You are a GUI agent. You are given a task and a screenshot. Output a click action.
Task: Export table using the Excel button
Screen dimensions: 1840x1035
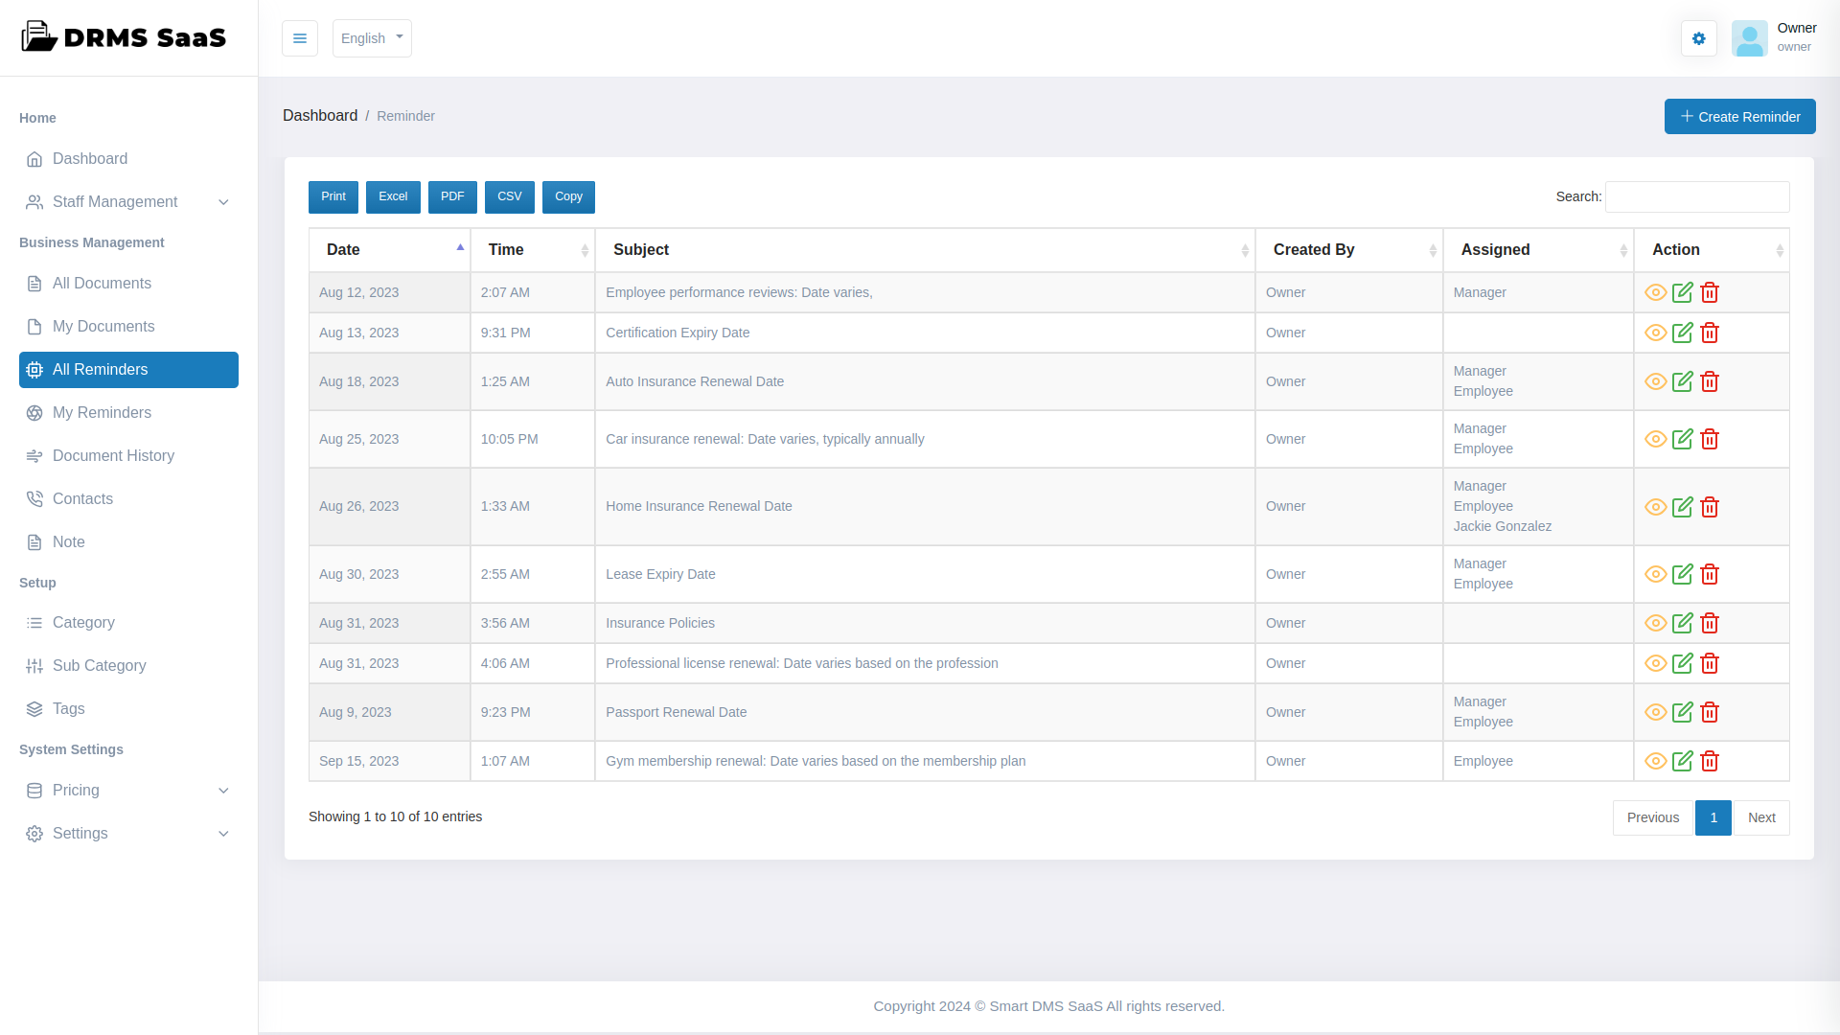[393, 196]
